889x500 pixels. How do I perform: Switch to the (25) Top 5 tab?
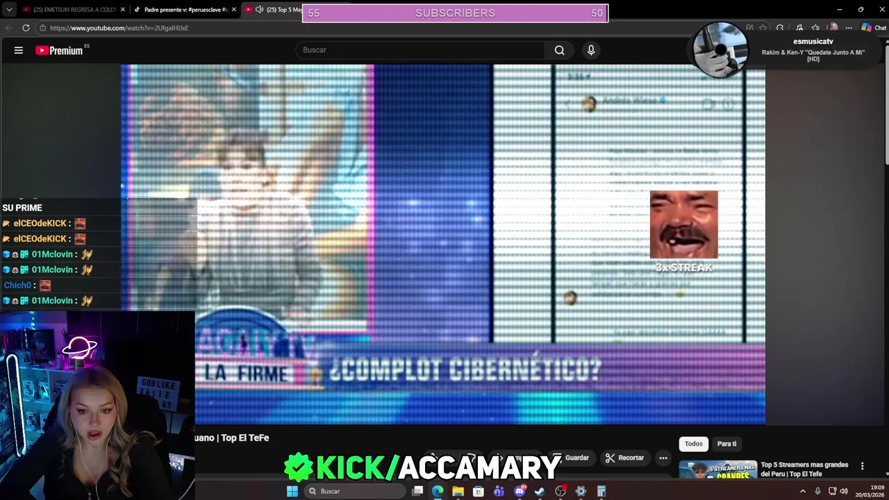click(x=284, y=10)
